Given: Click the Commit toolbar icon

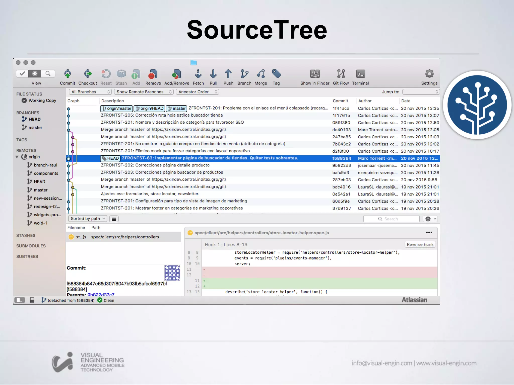Looking at the screenshot, I should point(67,74).
